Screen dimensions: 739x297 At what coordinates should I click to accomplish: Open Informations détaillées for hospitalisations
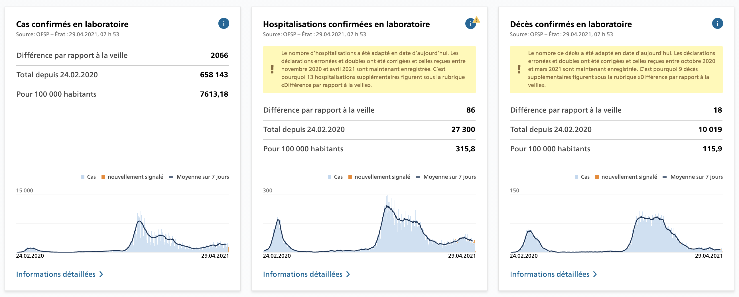(303, 274)
